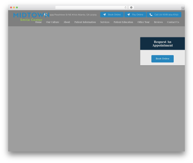Image resolution: width=193 pixels, height=163 pixels.
Task: Go to Contact Us page
Action: pos(173,22)
